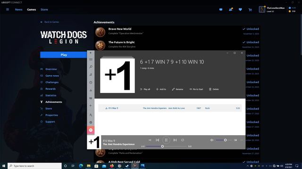
Task: Open Overview in Watch Dogs sidebar
Action: pyautogui.click(x=51, y=69)
